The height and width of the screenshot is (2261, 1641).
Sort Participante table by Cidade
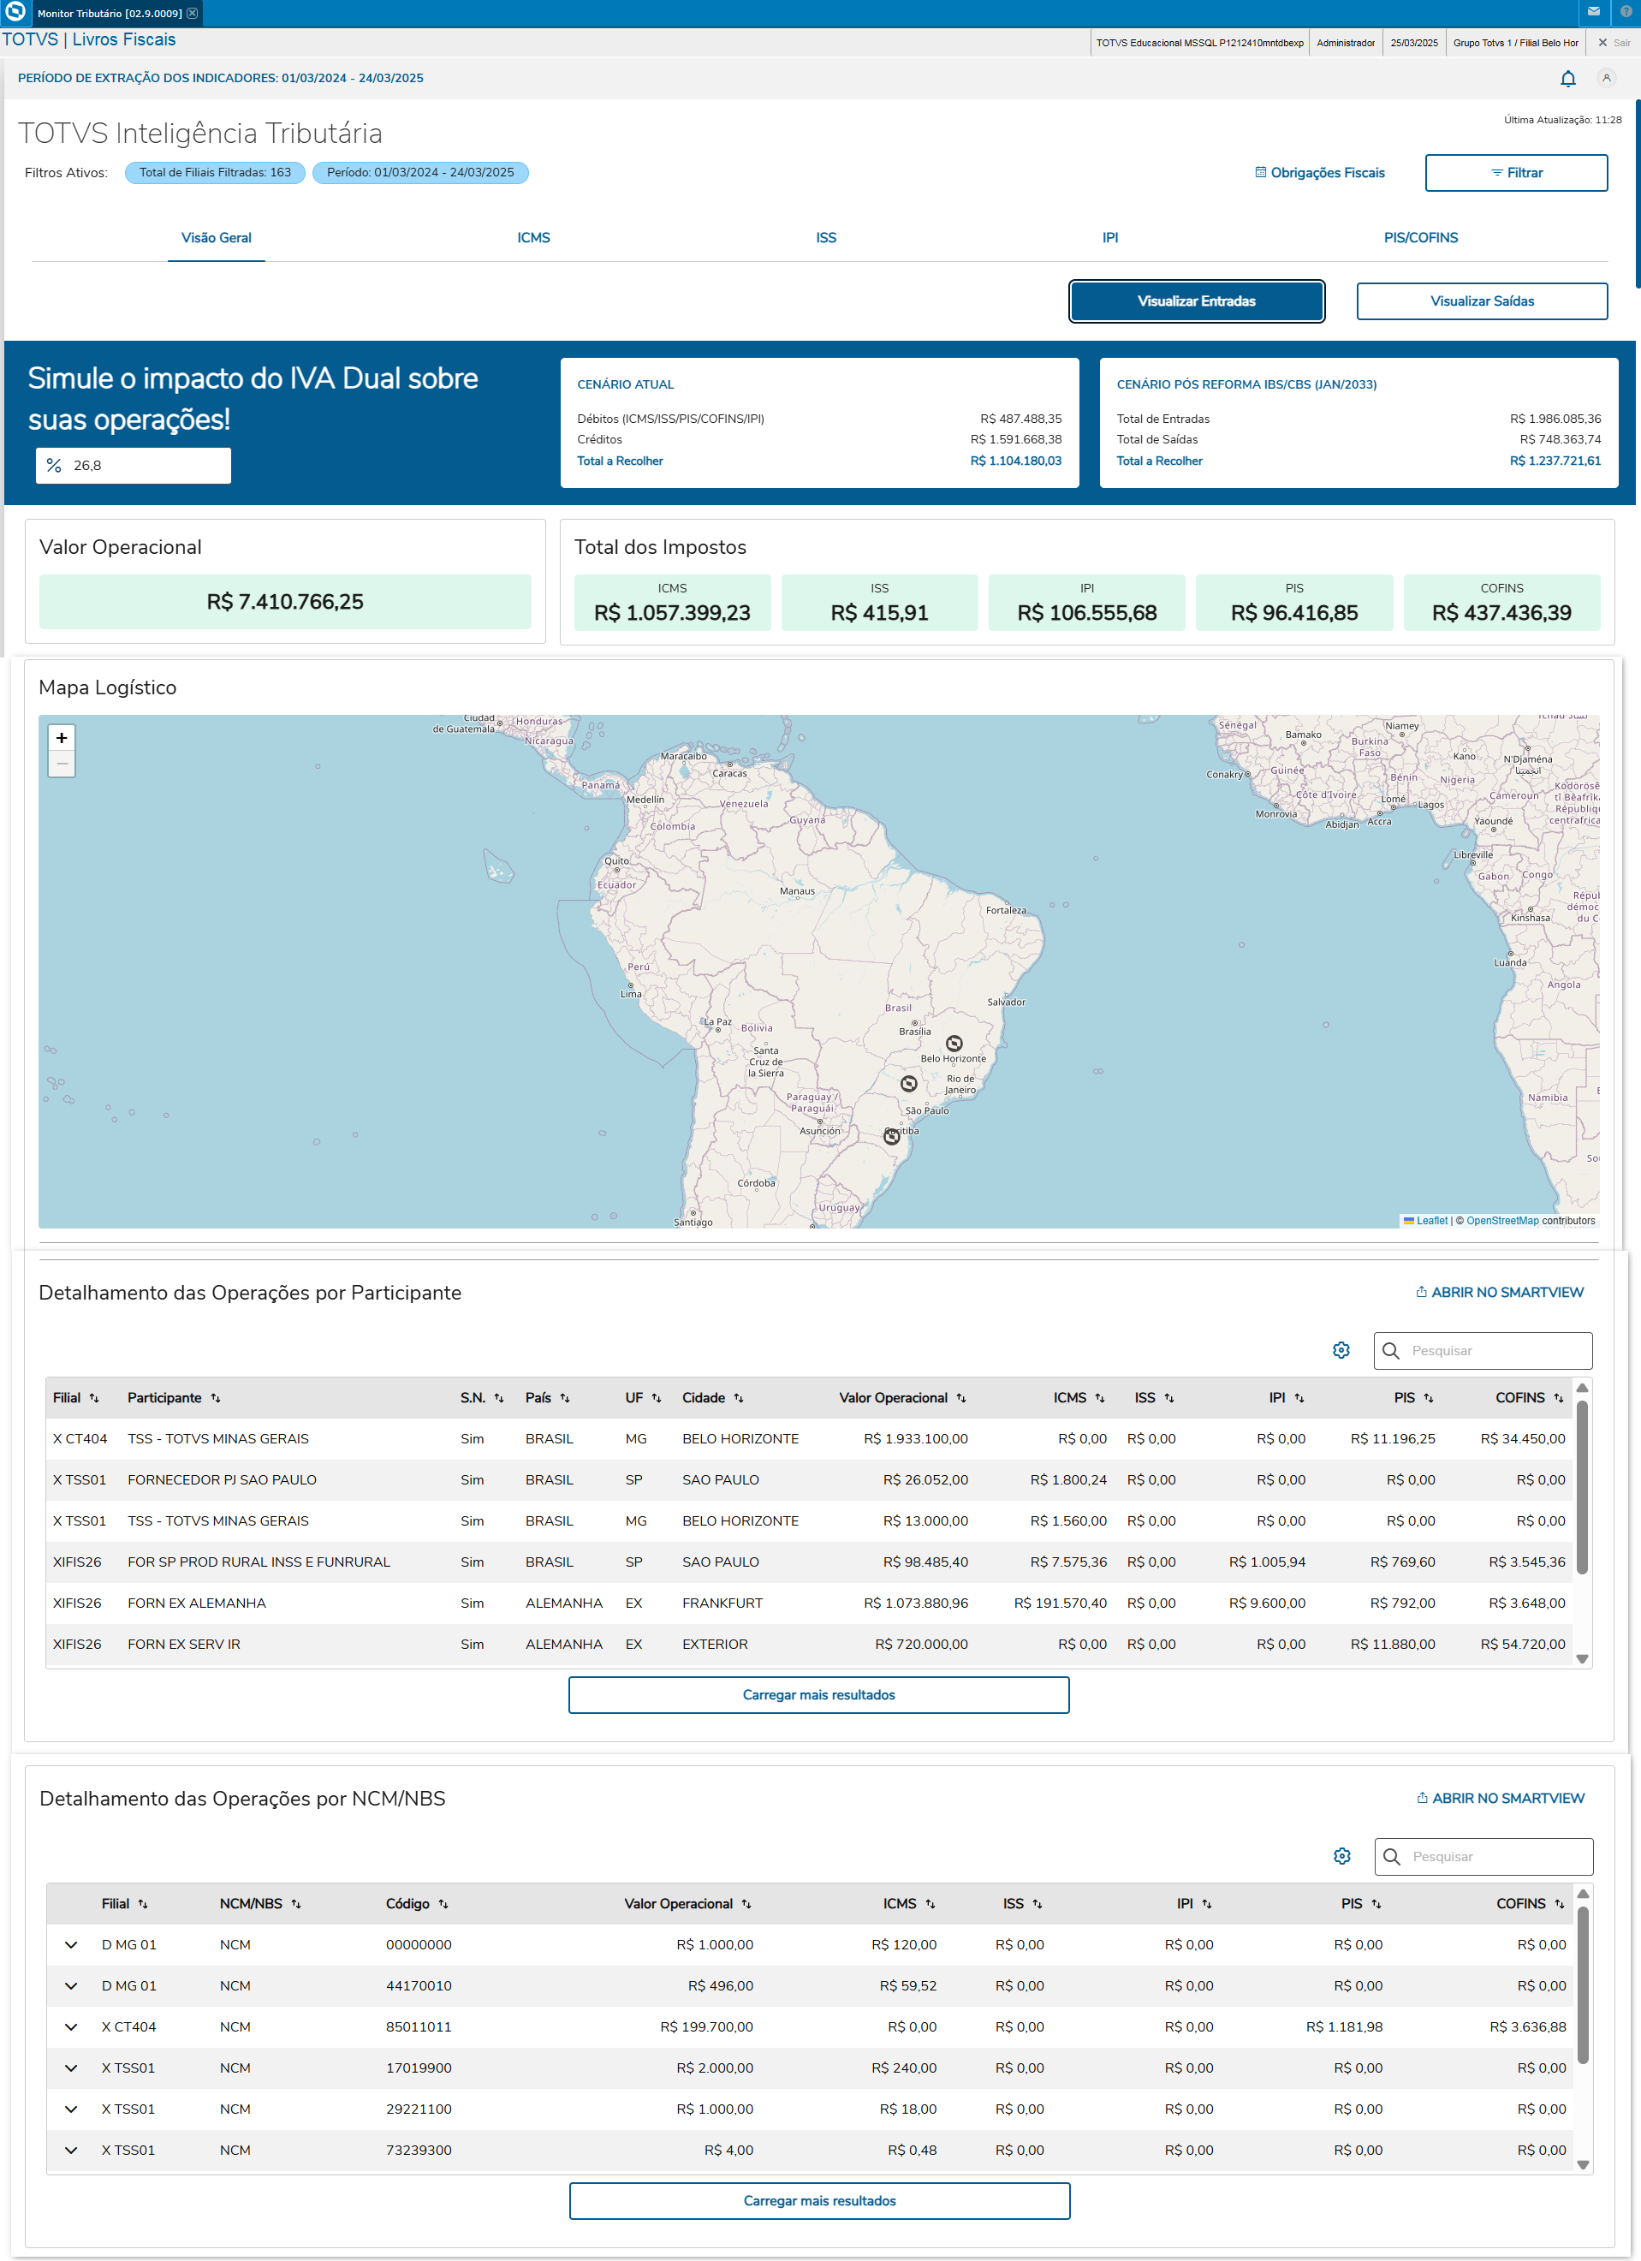click(x=739, y=1398)
